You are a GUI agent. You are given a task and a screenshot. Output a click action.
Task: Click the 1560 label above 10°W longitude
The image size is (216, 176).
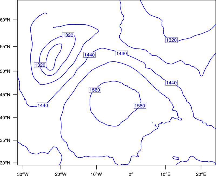click(x=95, y=90)
